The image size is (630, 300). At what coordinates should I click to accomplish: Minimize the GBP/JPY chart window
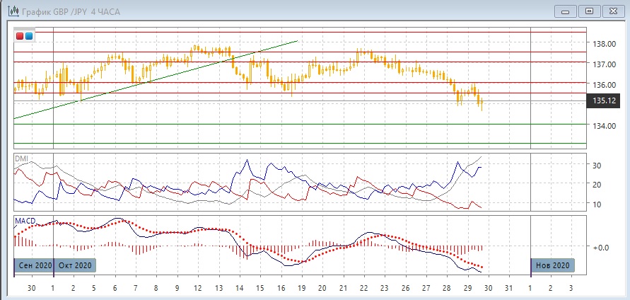point(564,11)
